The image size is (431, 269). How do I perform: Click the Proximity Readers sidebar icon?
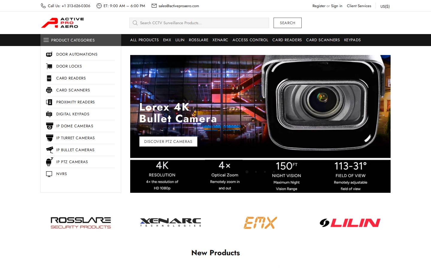pyautogui.click(x=49, y=102)
